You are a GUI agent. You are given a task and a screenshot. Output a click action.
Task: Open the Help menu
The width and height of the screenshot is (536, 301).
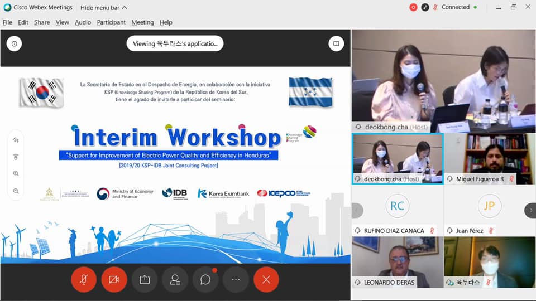pyautogui.click(x=166, y=22)
